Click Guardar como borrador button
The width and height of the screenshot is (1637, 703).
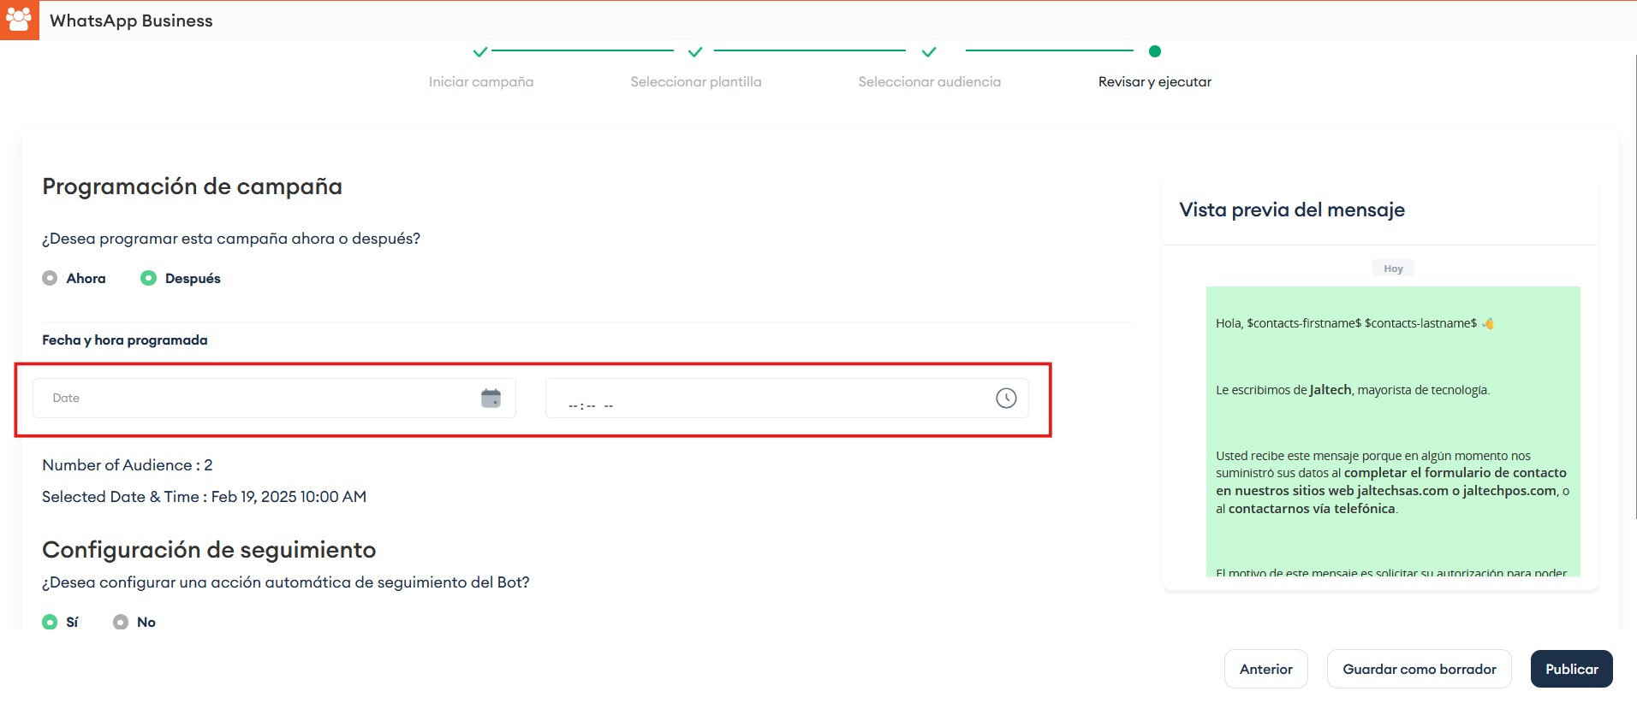[x=1419, y=669]
